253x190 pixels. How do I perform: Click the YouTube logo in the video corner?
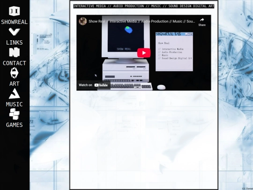pyautogui.click(x=101, y=85)
